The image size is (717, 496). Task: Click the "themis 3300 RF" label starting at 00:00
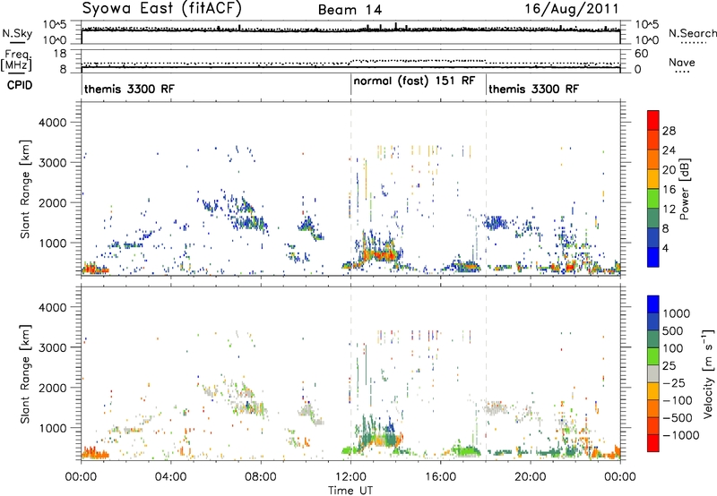(129, 89)
